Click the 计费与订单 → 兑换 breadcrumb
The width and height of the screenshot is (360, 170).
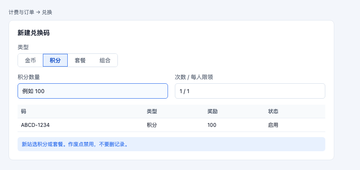tap(30, 12)
